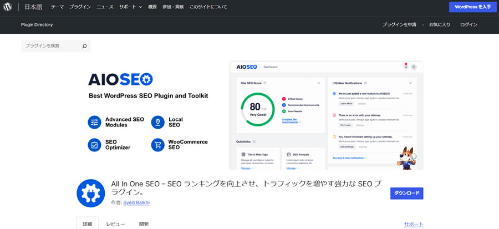Open the プラグイン menu item
Image resolution: width=499 pixels, height=229 pixels.
click(x=80, y=7)
